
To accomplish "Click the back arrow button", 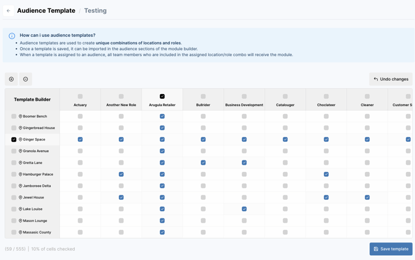I will click(8, 11).
